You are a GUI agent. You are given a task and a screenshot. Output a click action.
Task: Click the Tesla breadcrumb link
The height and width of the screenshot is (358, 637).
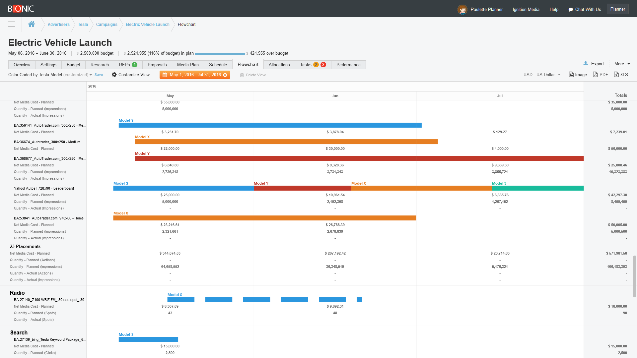[83, 24]
